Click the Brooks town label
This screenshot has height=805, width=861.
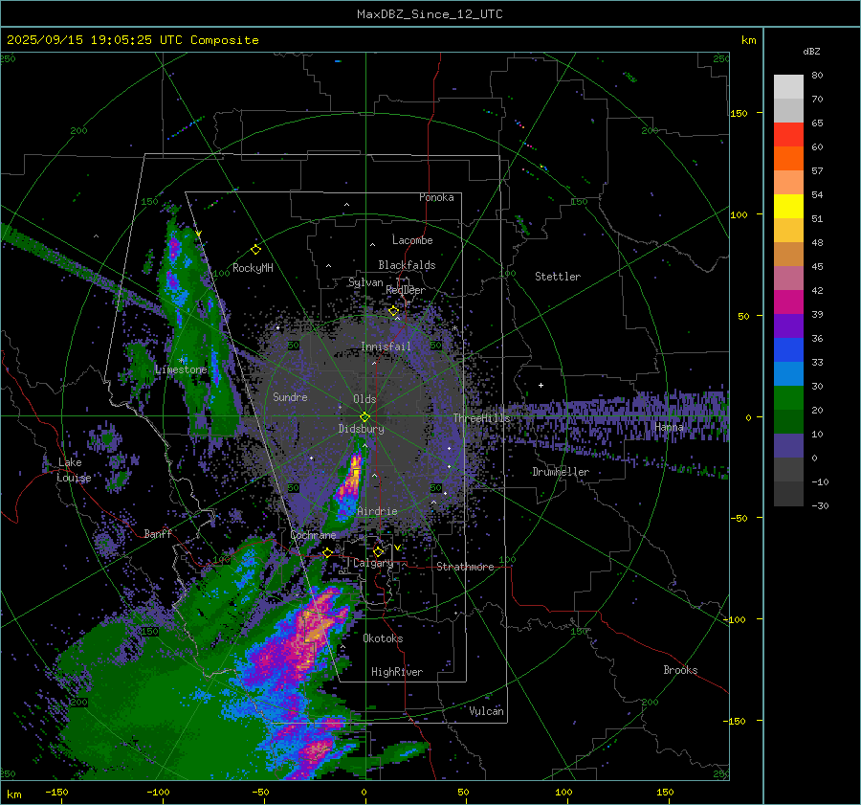click(x=681, y=670)
